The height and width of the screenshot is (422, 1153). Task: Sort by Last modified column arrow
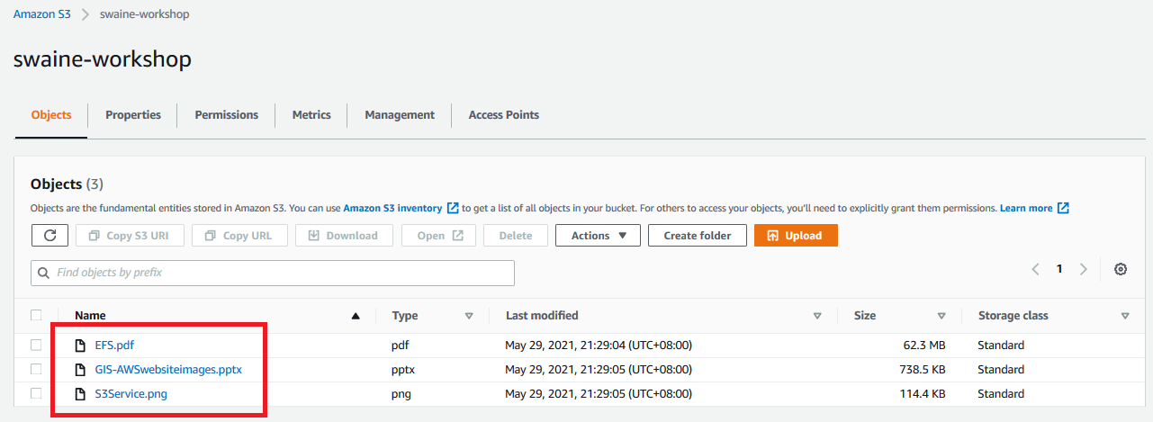pos(817,316)
